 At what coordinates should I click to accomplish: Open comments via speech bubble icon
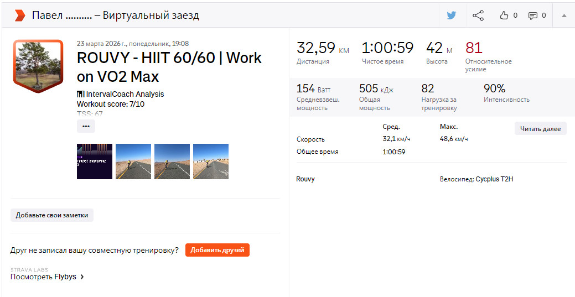[x=532, y=15]
